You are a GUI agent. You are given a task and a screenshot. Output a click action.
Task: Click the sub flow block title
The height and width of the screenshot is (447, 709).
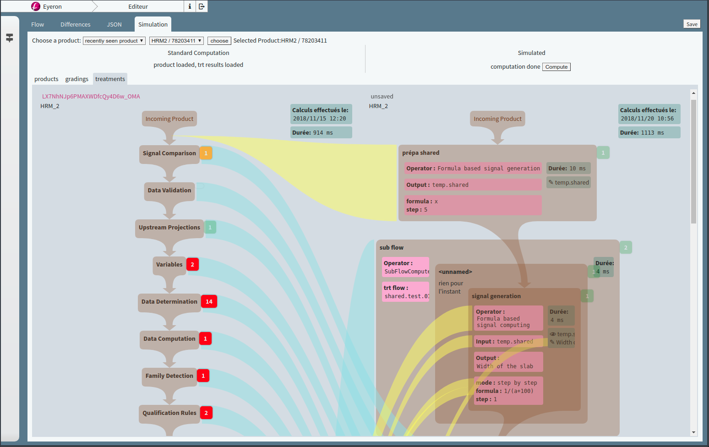point(392,248)
